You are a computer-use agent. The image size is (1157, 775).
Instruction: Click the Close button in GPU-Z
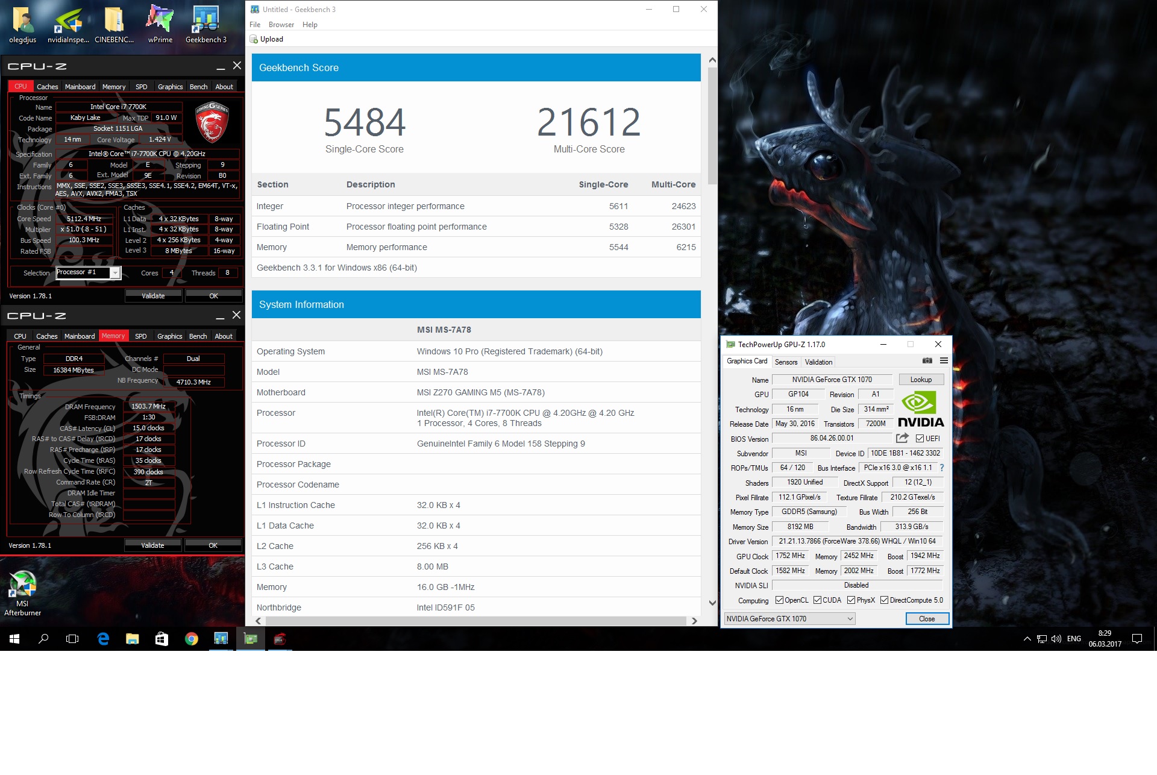(927, 619)
